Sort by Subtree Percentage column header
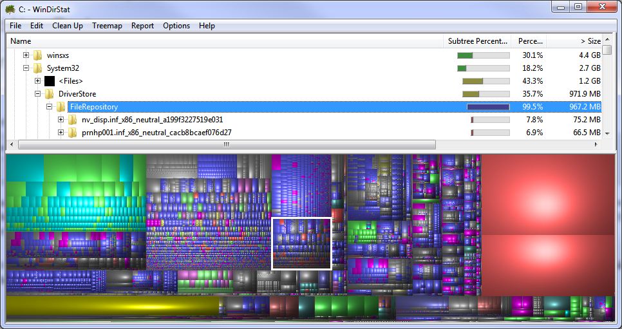The width and height of the screenshot is (622, 329). coord(477,41)
